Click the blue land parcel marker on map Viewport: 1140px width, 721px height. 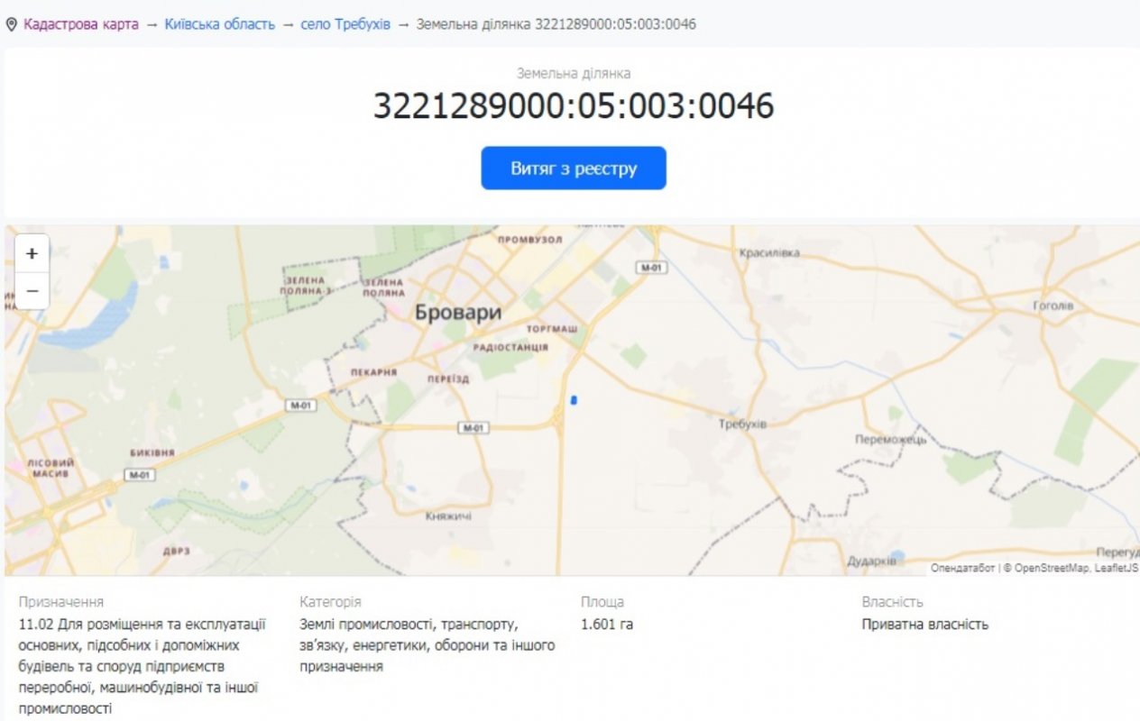tap(574, 400)
